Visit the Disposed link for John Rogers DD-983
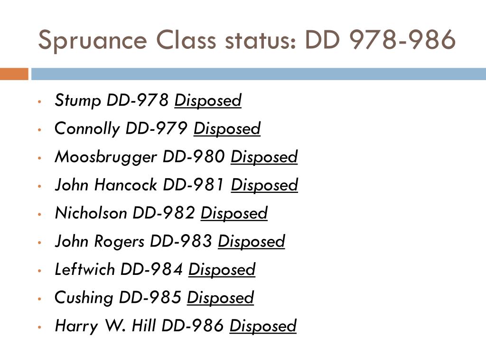The height and width of the screenshot is (364, 486). pyautogui.click(x=252, y=241)
